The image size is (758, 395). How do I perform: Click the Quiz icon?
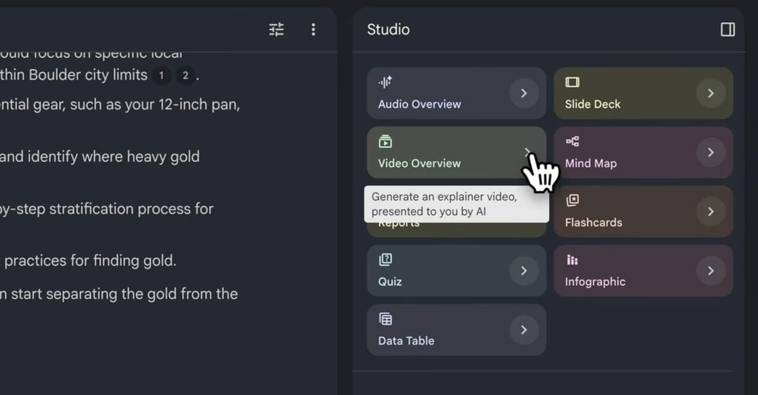(385, 260)
